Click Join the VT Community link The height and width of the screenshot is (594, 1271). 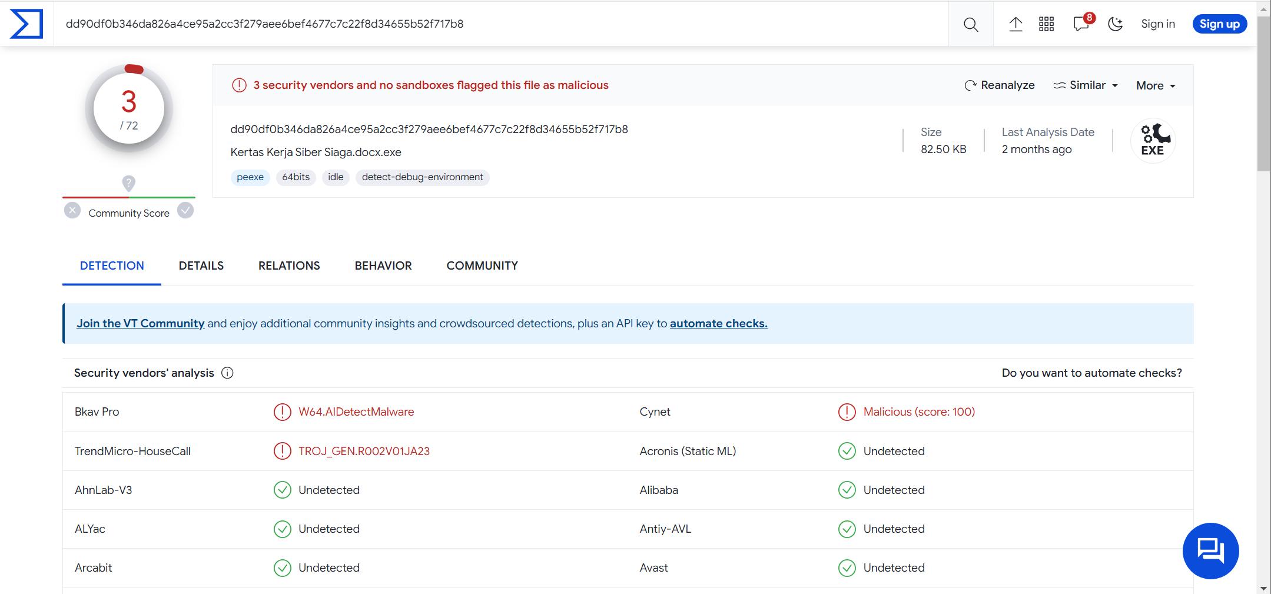pos(140,323)
